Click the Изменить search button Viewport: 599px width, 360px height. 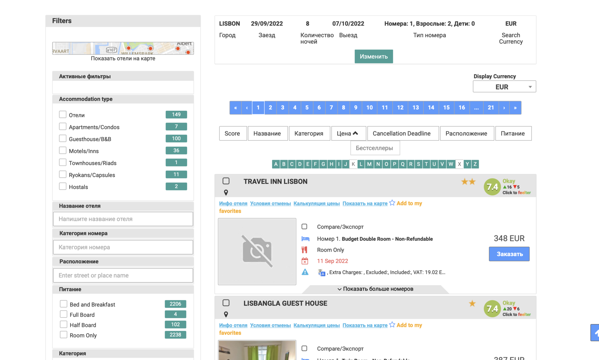[x=374, y=56]
